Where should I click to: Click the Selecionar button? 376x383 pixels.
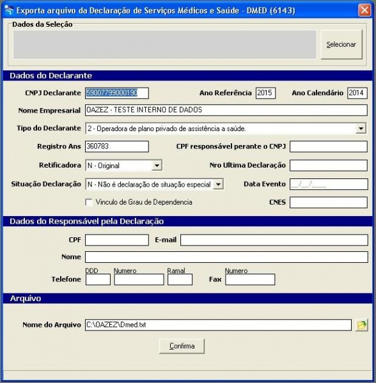point(341,45)
